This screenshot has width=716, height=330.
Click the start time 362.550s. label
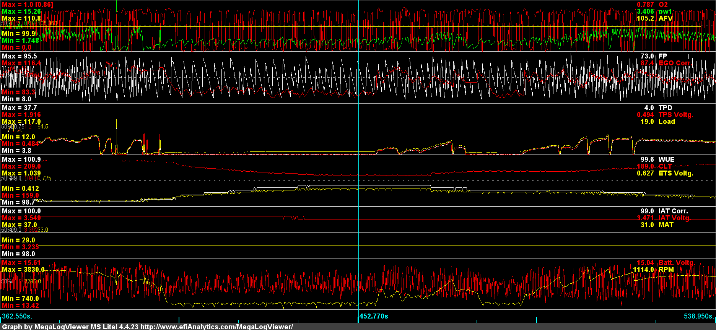pyautogui.click(x=17, y=316)
